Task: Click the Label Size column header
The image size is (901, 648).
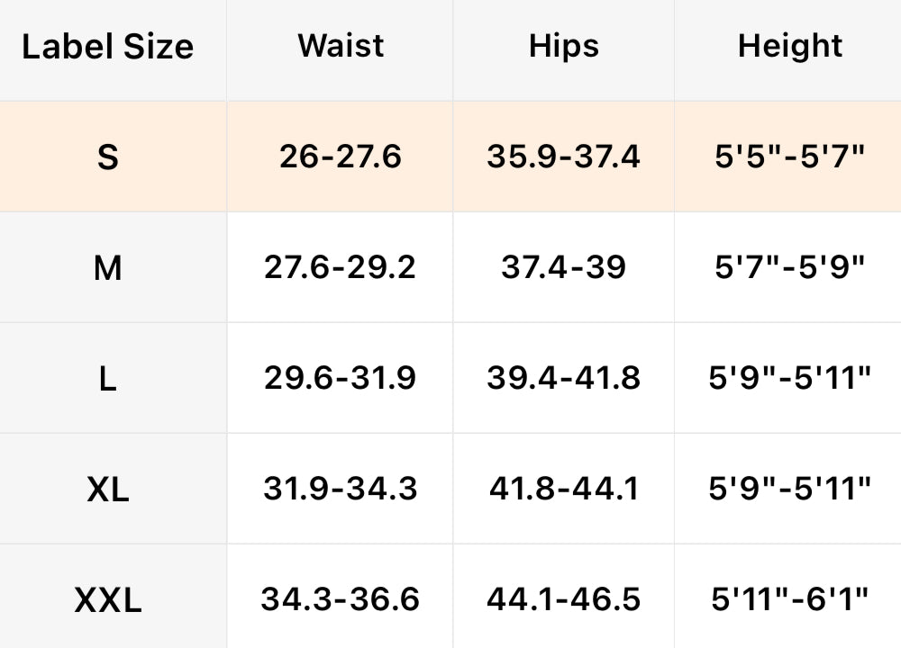Action: [107, 47]
